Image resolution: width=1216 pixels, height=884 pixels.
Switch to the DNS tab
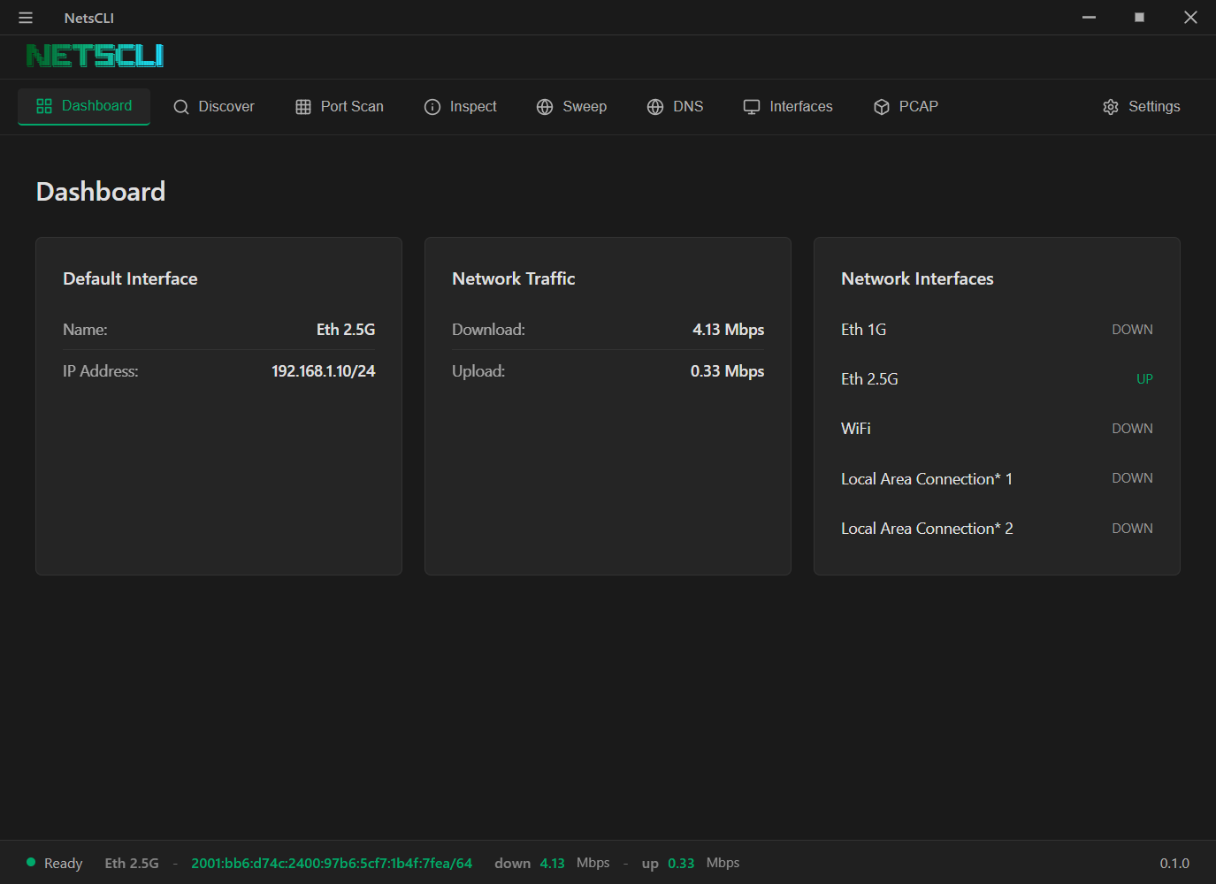click(x=675, y=106)
